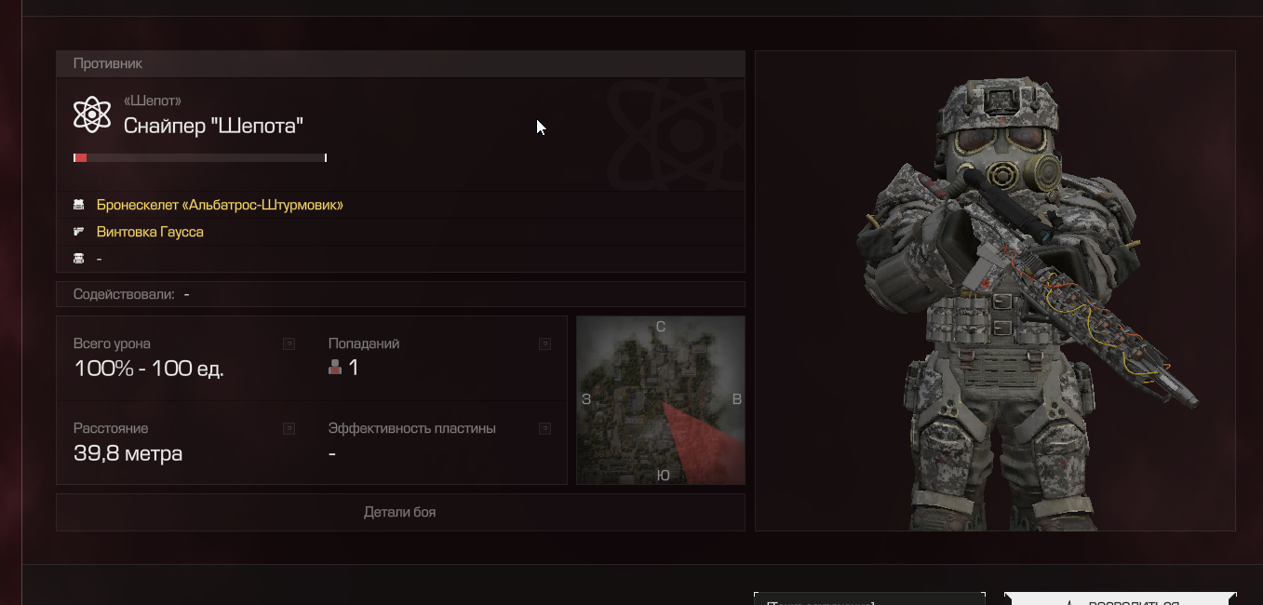Open the Бронескелет «Альбатрос-Штурмовик» link
Screen dimensions: 1263x605
(x=220, y=205)
